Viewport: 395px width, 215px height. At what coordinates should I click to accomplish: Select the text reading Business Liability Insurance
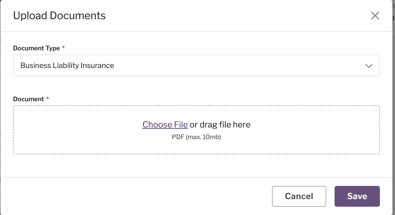(x=67, y=65)
